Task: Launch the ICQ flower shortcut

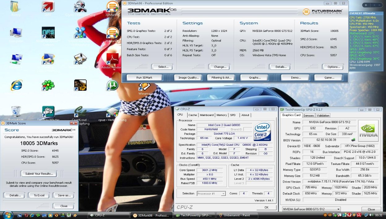Action: 48,85
